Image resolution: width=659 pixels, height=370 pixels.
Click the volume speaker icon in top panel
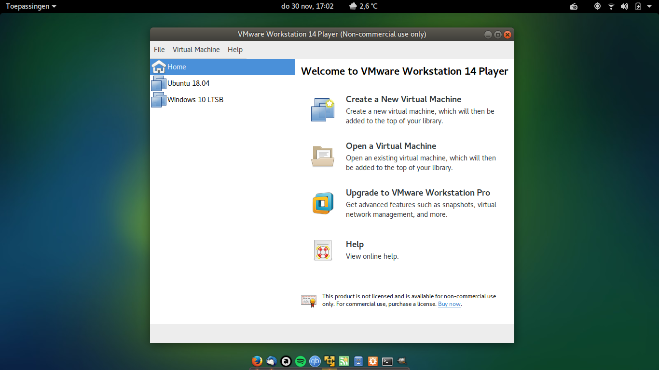click(x=625, y=6)
